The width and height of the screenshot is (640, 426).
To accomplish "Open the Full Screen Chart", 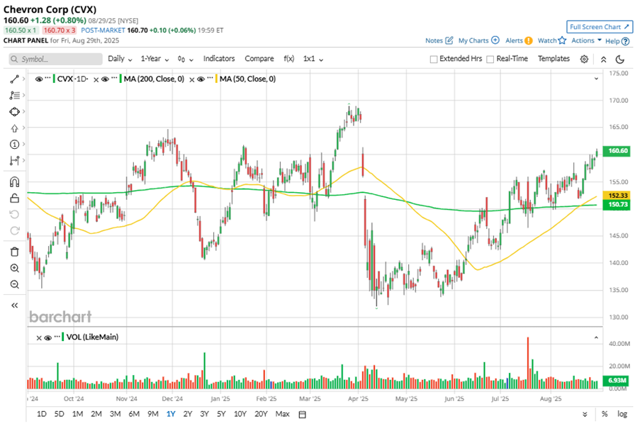I will [599, 27].
